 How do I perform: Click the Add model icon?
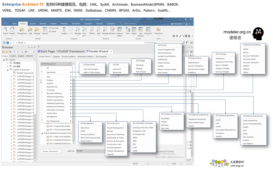pos(30,31)
